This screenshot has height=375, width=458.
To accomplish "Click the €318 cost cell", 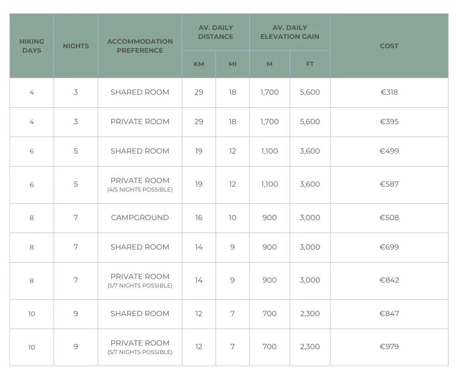I will click(x=389, y=92).
